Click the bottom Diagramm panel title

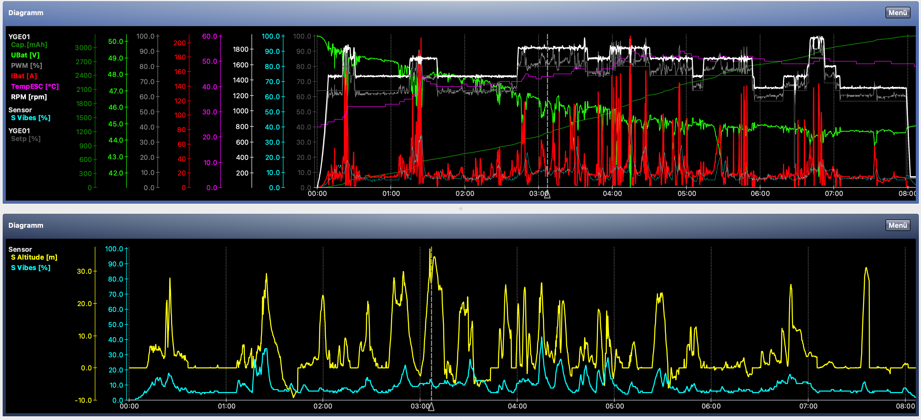pyautogui.click(x=26, y=225)
